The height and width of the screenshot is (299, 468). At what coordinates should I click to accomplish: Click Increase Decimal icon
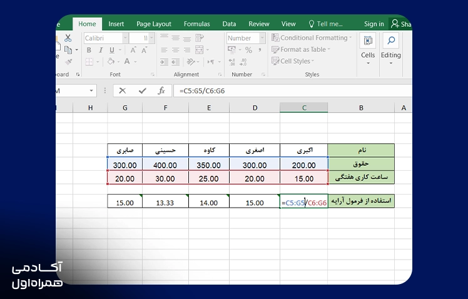[x=231, y=62]
